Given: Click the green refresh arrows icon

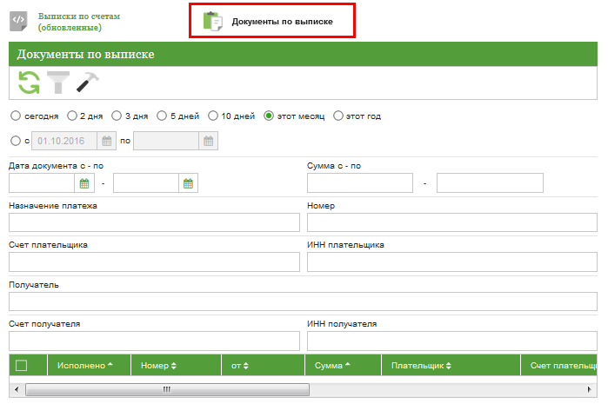Looking at the screenshot, I should 30,83.
